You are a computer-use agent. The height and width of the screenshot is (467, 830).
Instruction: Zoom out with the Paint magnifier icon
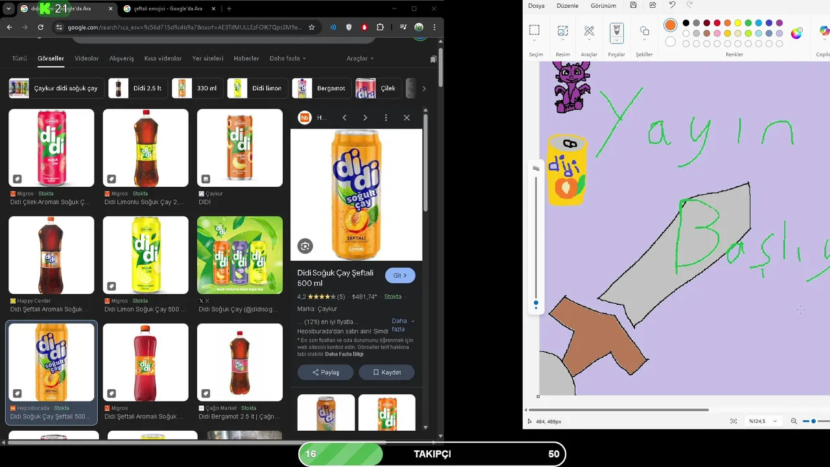(x=794, y=421)
